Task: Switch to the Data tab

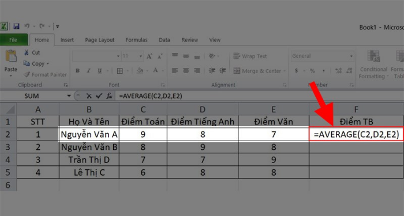Action: coord(164,40)
